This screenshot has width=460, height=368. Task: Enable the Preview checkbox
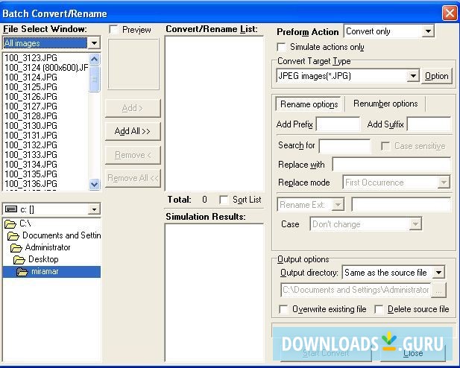pyautogui.click(x=113, y=30)
